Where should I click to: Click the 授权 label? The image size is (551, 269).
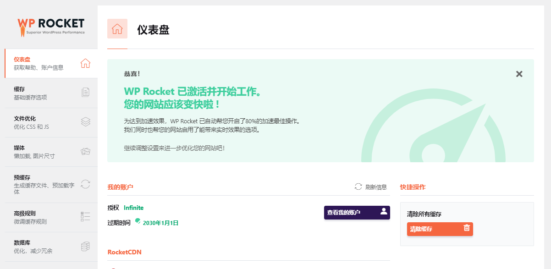pos(113,208)
